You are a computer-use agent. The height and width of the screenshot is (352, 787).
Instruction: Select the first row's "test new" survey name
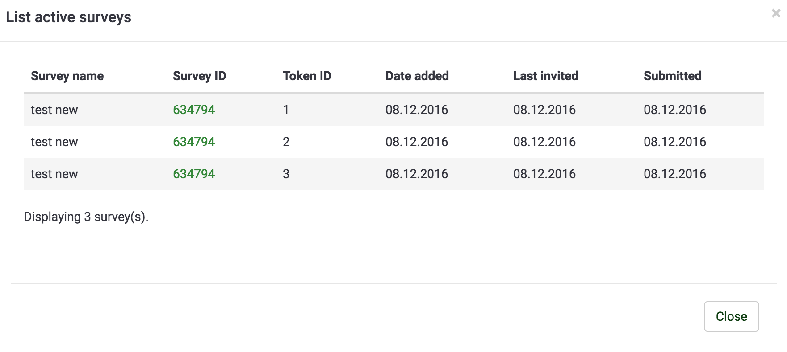point(54,110)
